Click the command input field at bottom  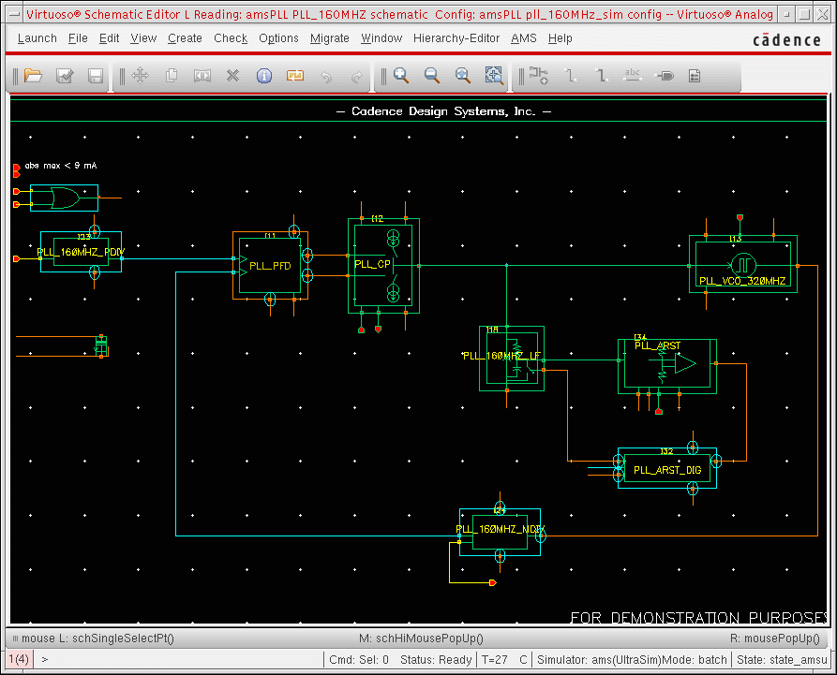(x=178, y=659)
